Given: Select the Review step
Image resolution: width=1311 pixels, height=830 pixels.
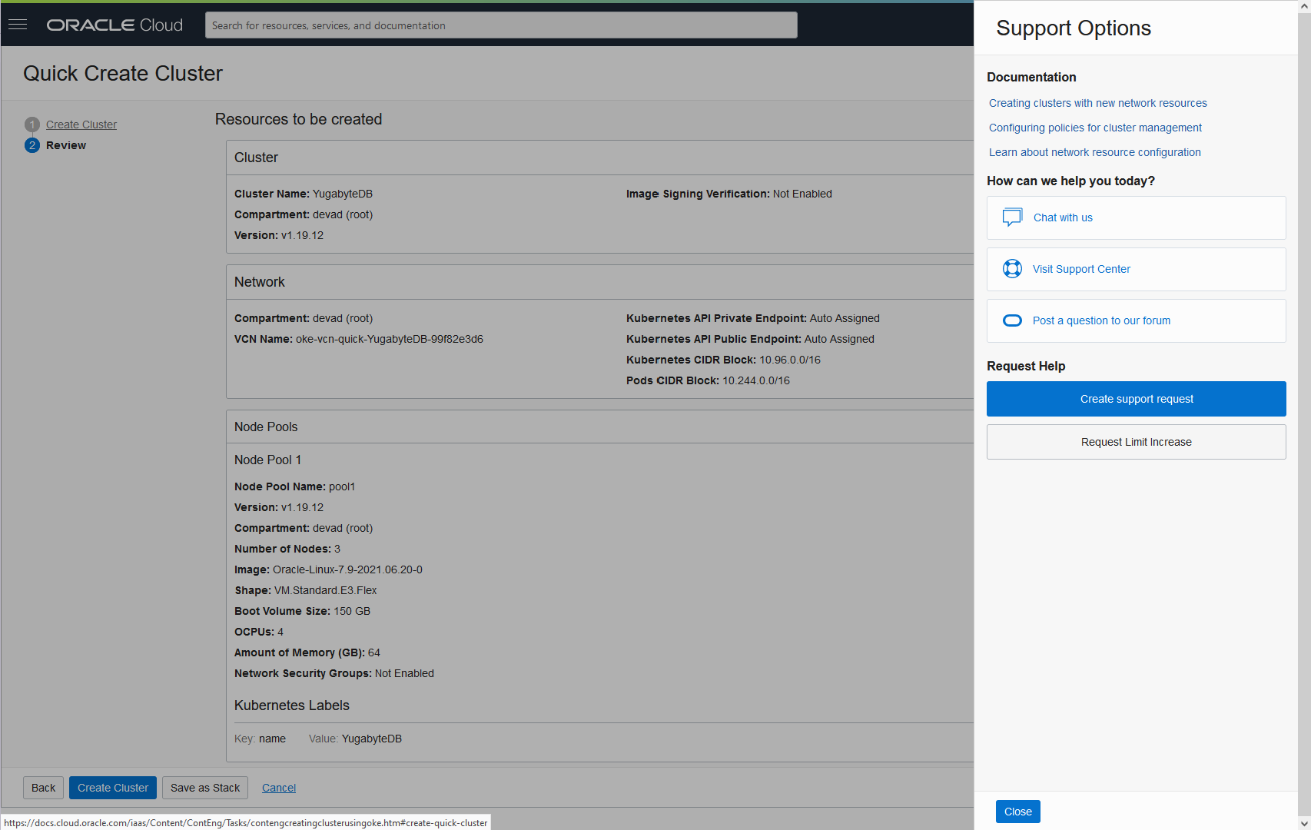Looking at the screenshot, I should [x=66, y=144].
